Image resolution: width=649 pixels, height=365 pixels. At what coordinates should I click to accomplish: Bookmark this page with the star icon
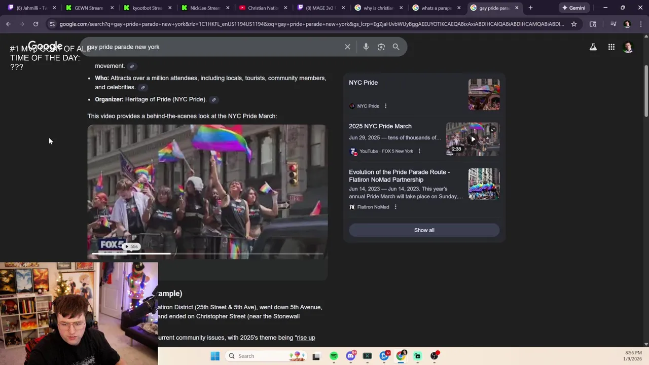pos(574,24)
